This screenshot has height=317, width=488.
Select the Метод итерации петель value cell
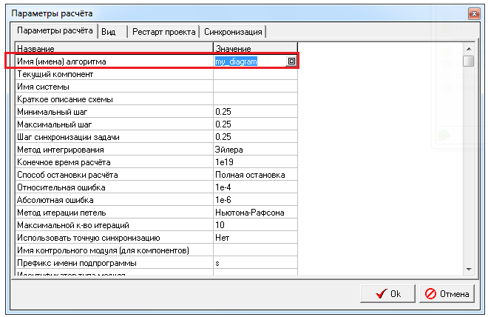255,213
